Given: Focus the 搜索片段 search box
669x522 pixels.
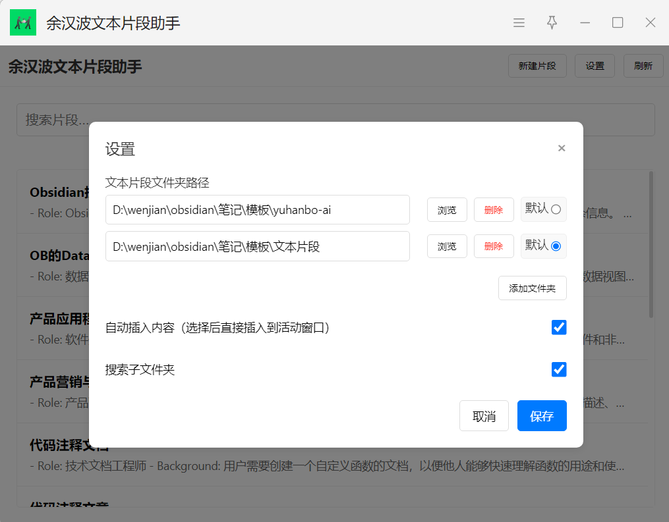Looking at the screenshot, I should tap(335, 120).
